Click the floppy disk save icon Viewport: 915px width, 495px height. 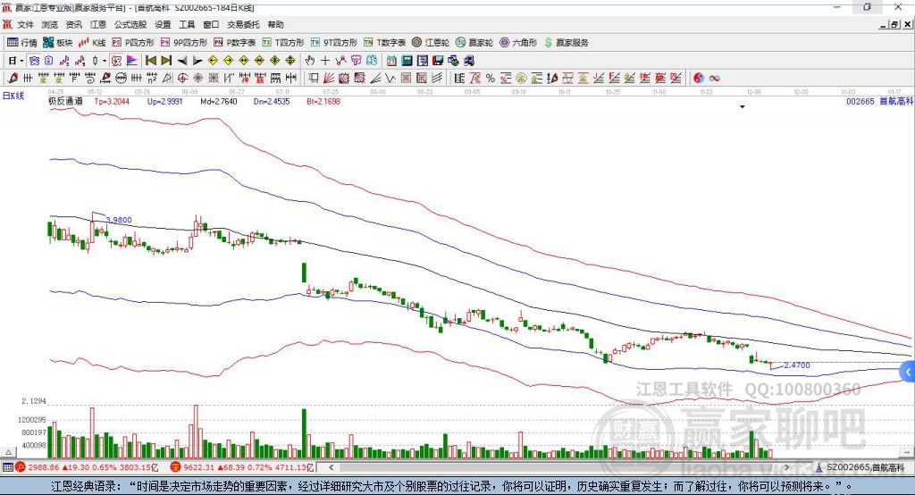click(438, 61)
